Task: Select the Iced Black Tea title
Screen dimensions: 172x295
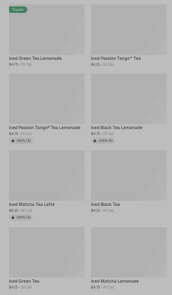Action: pos(105,205)
